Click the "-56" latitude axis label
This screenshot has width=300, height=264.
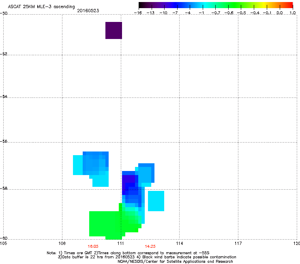point(4,141)
